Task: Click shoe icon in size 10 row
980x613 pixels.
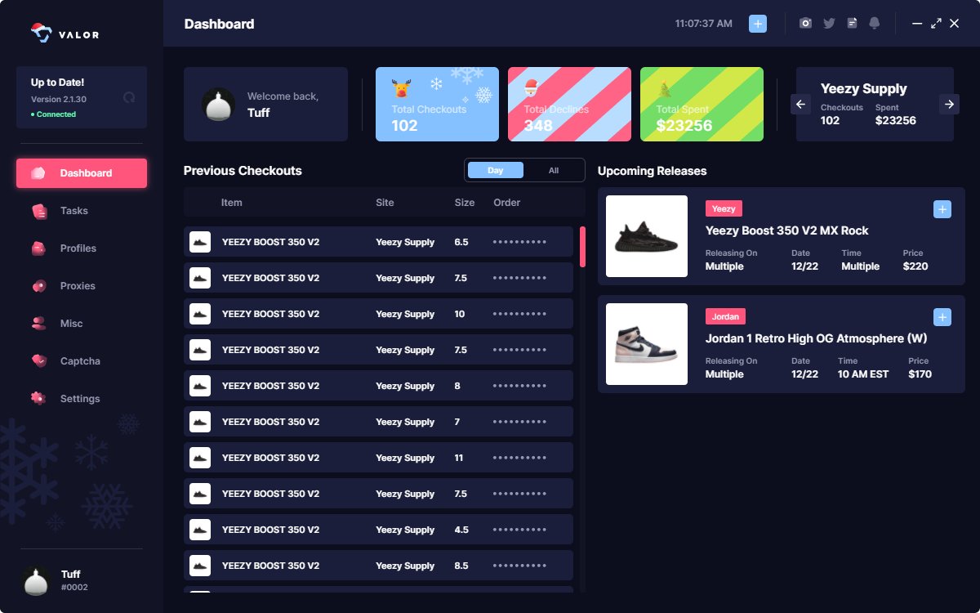Action: click(200, 314)
